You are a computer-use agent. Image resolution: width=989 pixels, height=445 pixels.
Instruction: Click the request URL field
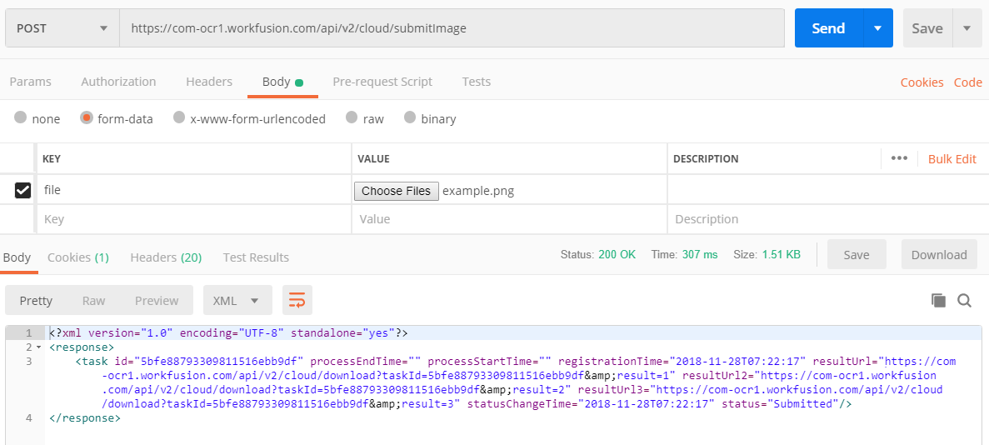coord(452,28)
